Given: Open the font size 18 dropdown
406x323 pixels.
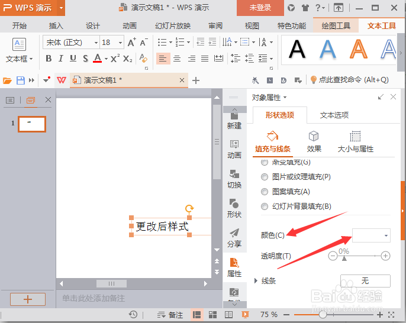Looking at the screenshot, I should [x=120, y=43].
